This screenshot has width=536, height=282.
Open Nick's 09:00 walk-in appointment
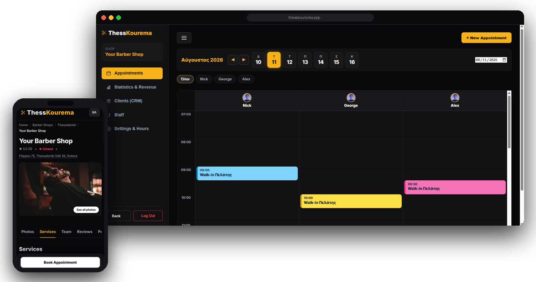pos(247,173)
